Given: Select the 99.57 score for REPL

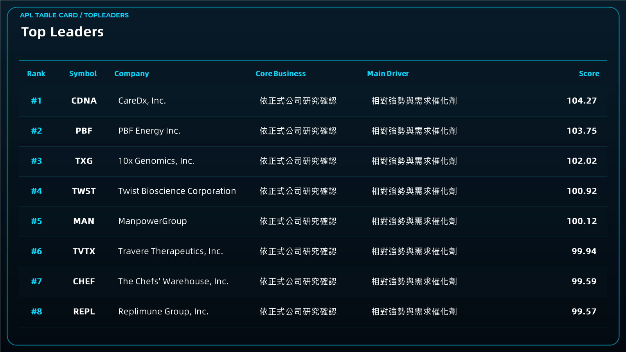Looking at the screenshot, I should [584, 311].
